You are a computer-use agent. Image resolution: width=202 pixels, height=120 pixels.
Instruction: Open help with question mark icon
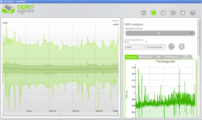tap(193, 13)
